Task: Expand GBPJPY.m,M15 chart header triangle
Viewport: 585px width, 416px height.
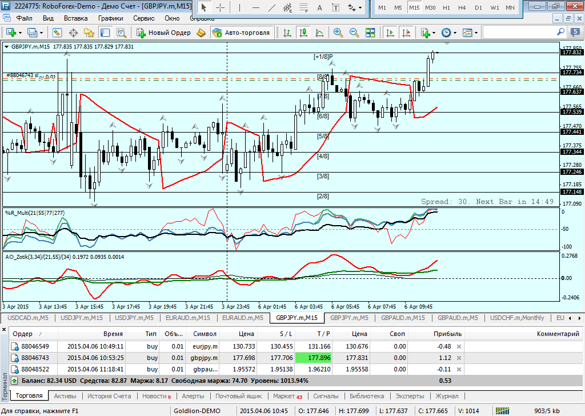Action: click(6, 47)
